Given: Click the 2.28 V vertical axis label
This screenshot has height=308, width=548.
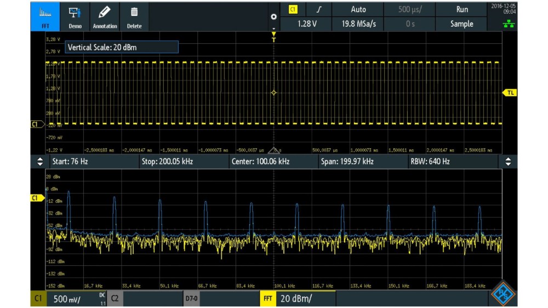Looking at the screenshot, I should [53, 64].
